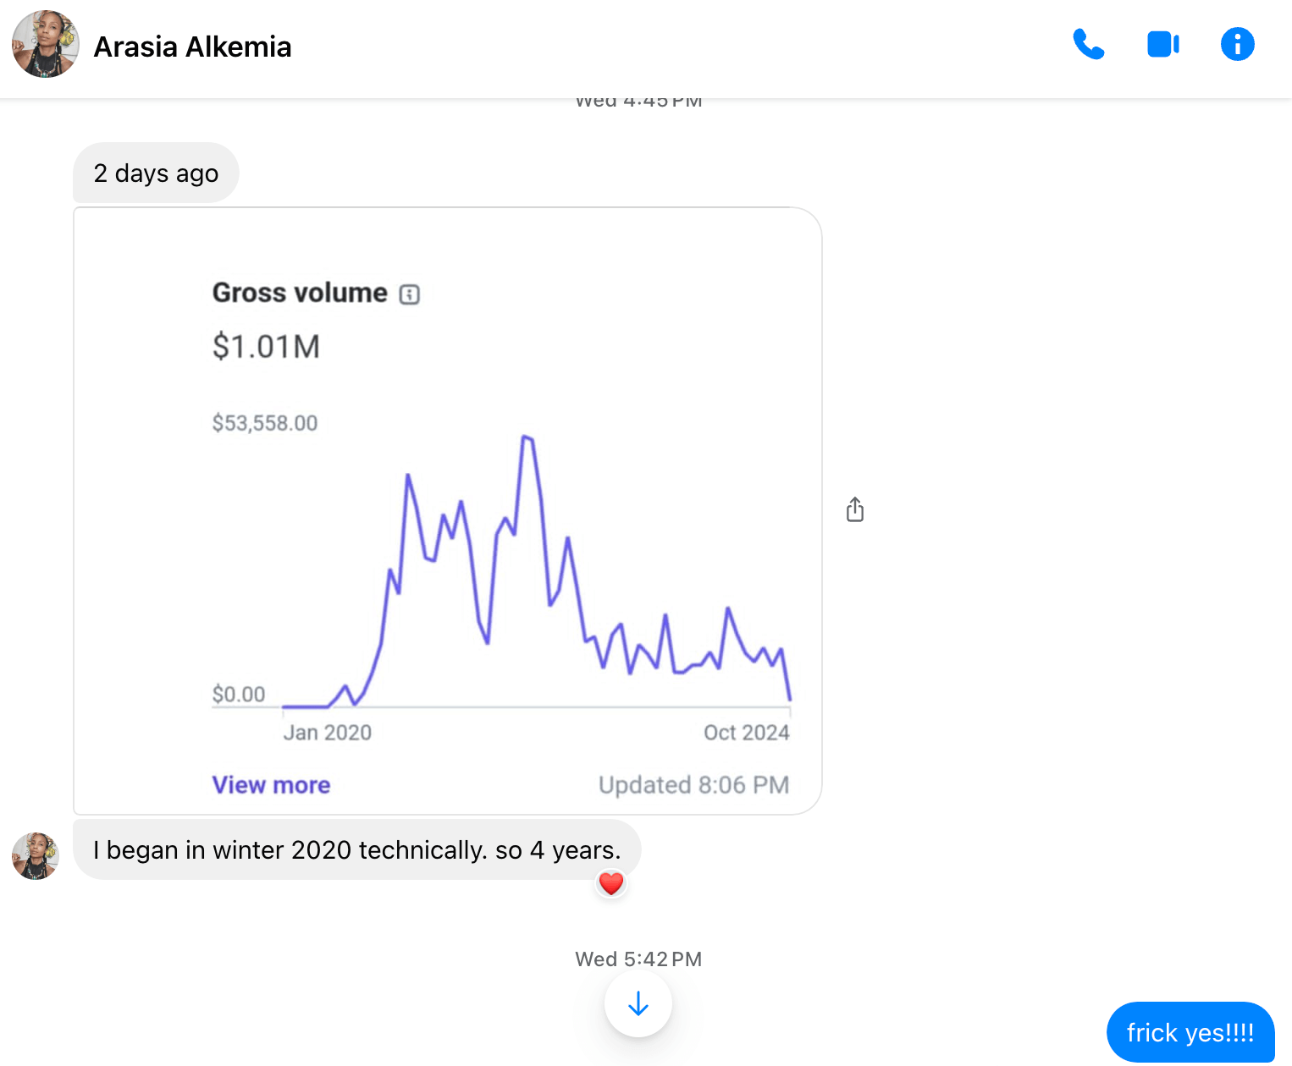This screenshot has height=1066, width=1292.
Task: Open the conversation information panel
Action: coord(1237,44)
